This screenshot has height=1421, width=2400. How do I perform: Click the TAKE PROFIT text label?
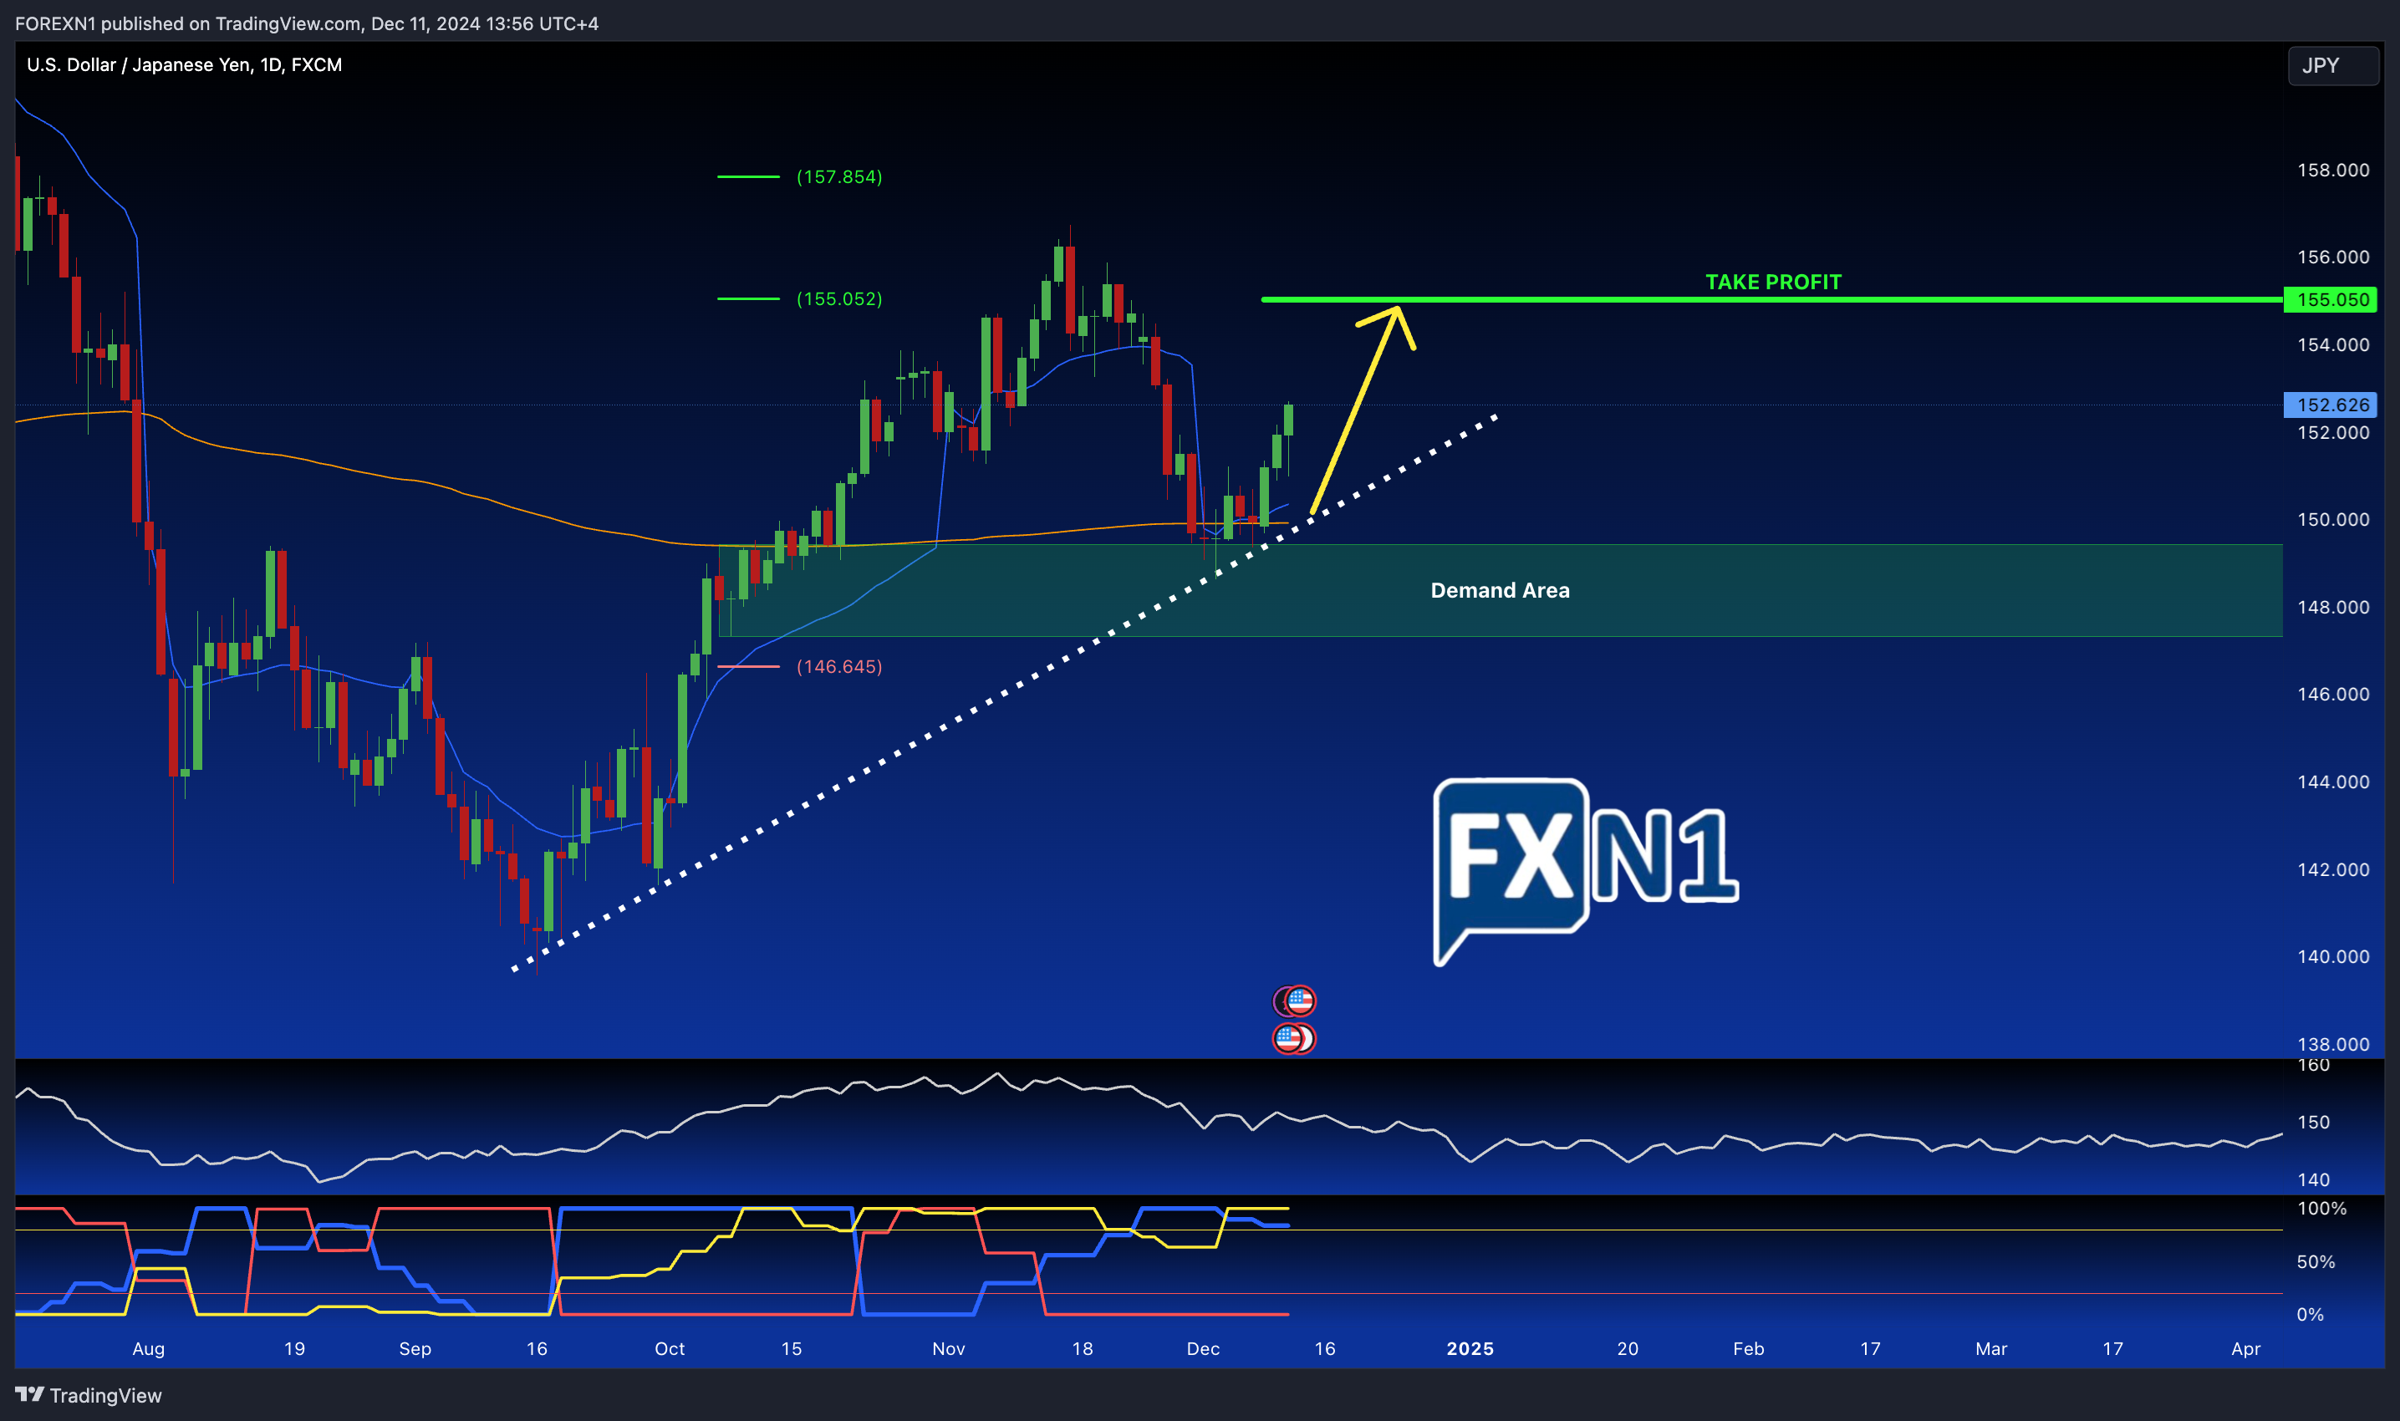(x=1773, y=282)
